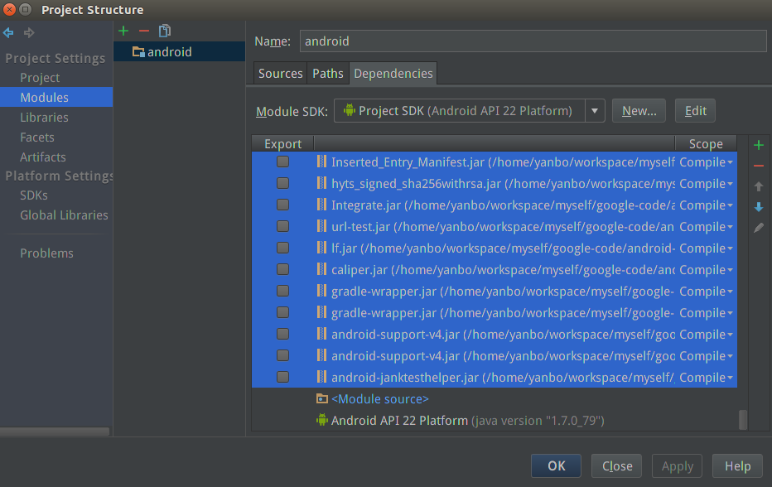Viewport: 772px width, 487px height.
Task: Click the pencil edit dependency icon
Action: (758, 228)
